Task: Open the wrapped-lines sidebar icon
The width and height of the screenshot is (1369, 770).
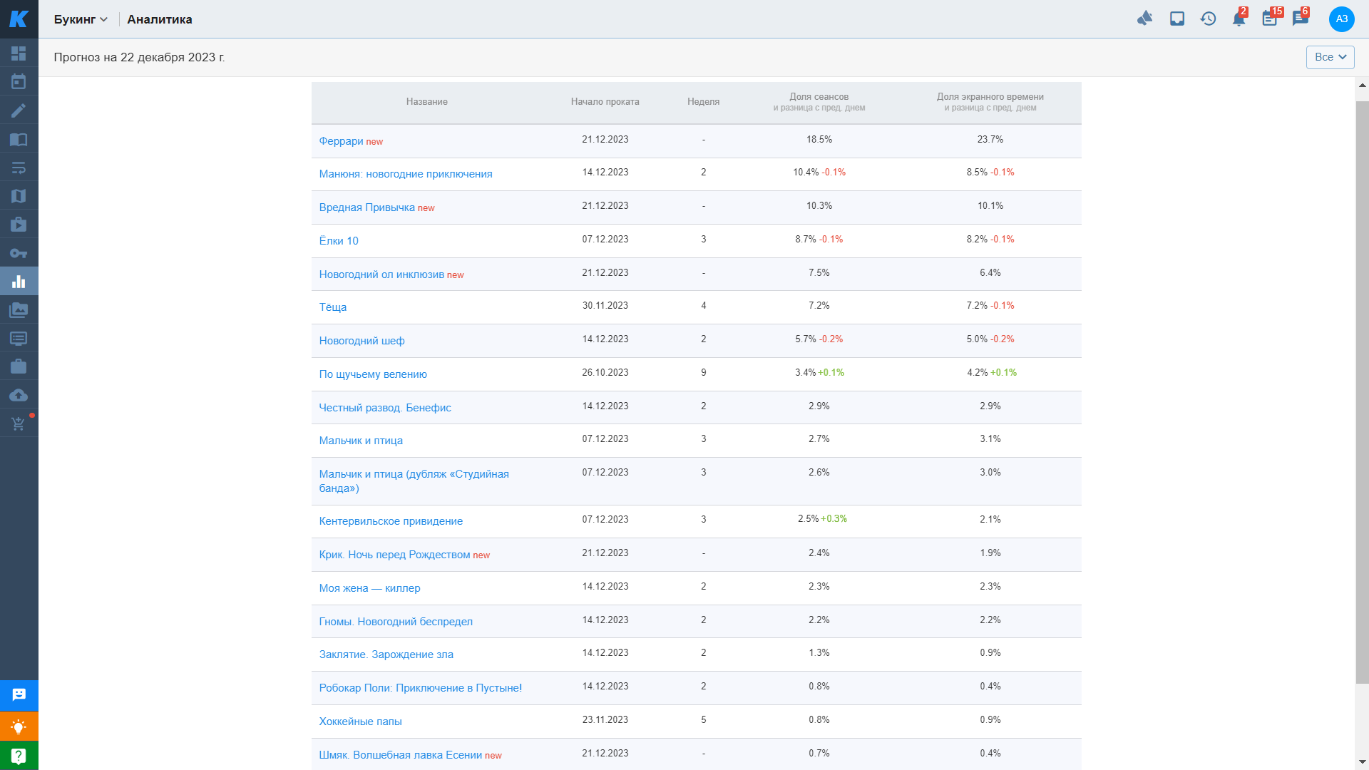Action: pyautogui.click(x=19, y=168)
